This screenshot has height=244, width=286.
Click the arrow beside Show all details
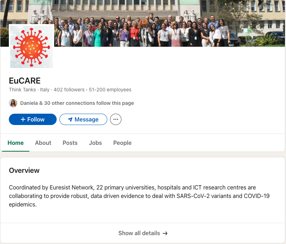coord(165,233)
